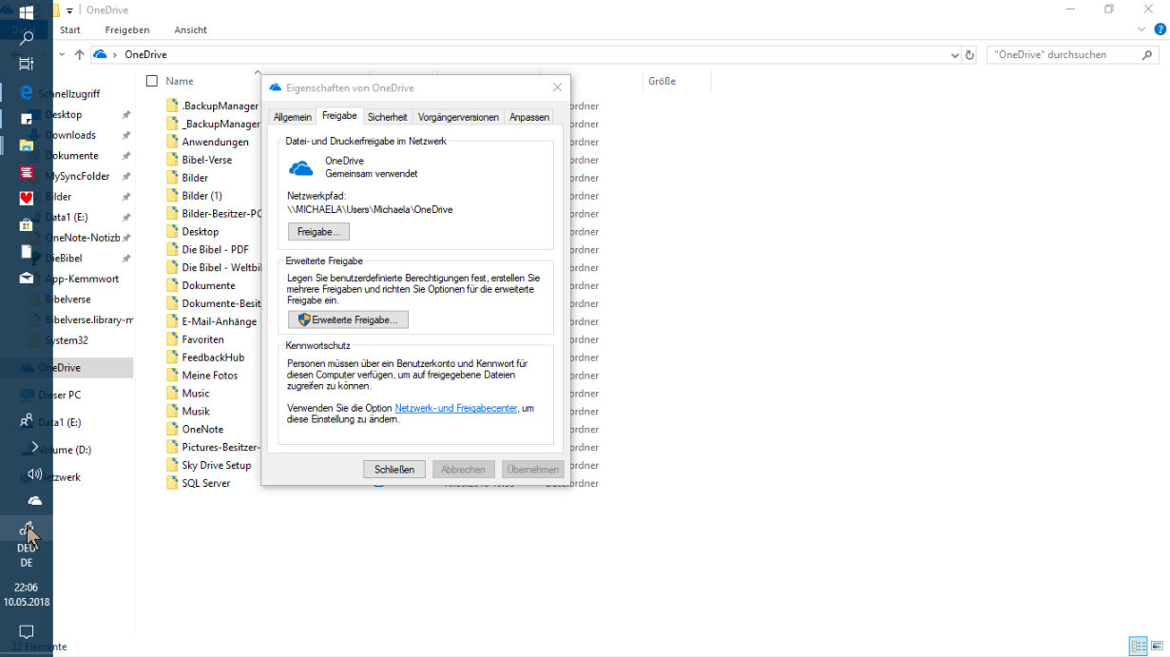
Task: Click the OneDrive cloud icon in the share panel
Action: pyautogui.click(x=301, y=168)
